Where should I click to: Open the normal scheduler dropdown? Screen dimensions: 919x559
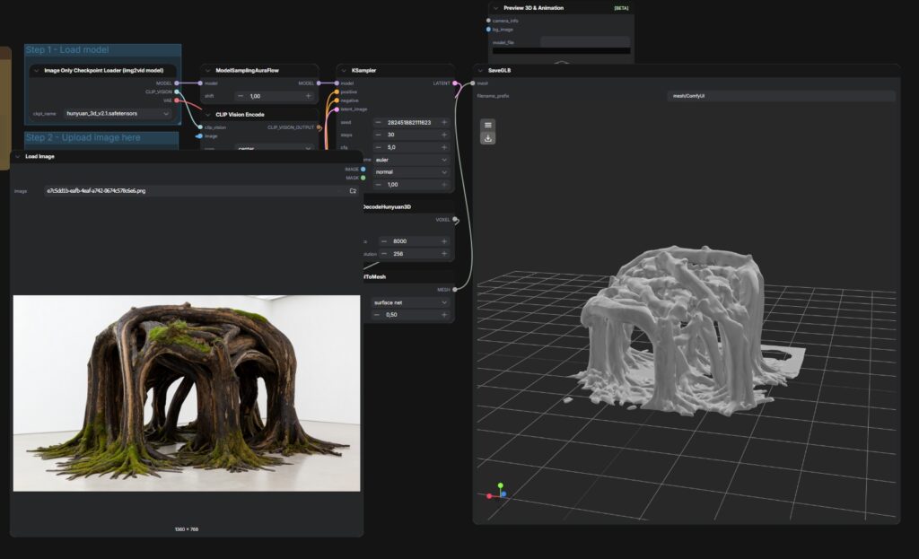(411, 171)
